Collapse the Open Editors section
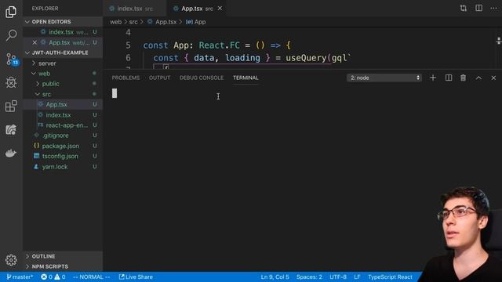The image size is (502, 282). click(63, 22)
